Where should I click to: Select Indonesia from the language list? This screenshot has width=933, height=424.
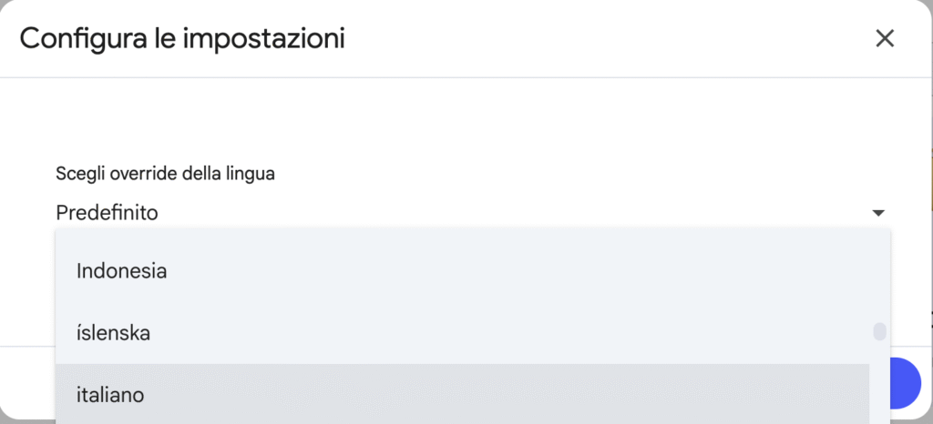click(121, 270)
